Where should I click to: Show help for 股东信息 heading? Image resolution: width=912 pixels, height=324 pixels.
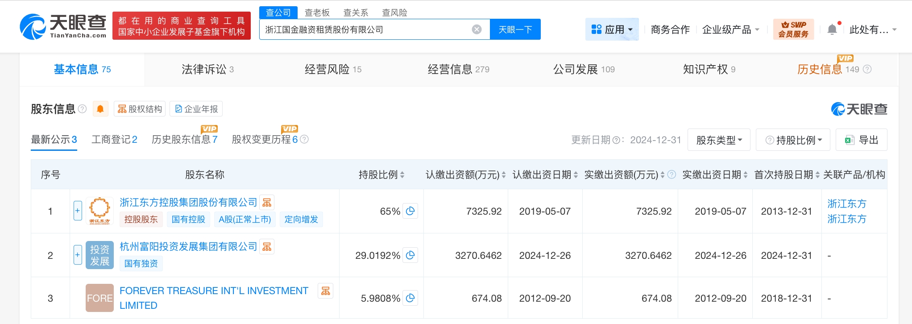coord(82,109)
